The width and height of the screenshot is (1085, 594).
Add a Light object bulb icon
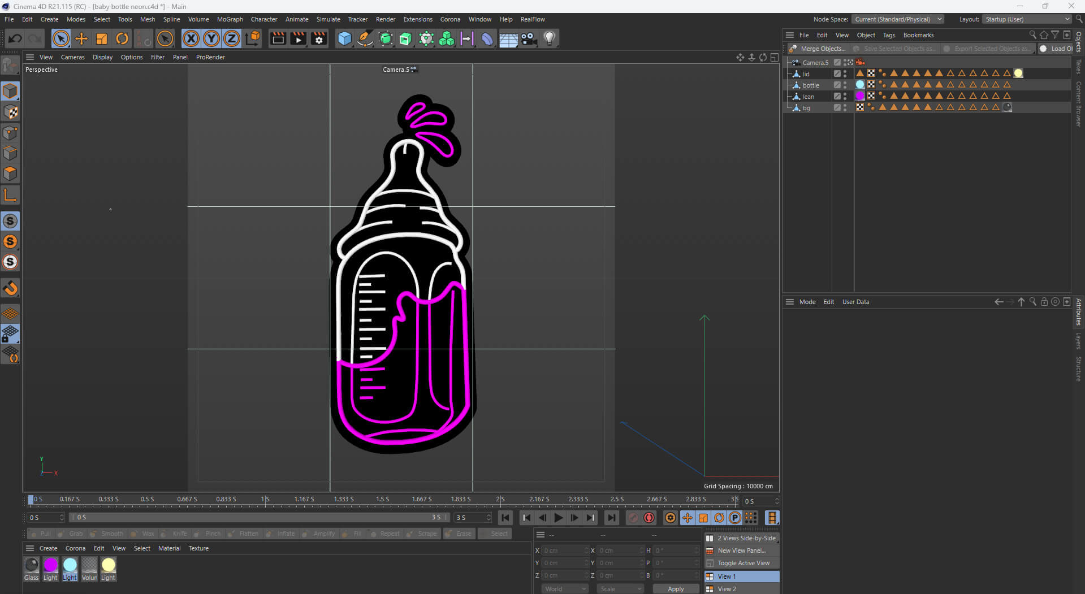(549, 38)
